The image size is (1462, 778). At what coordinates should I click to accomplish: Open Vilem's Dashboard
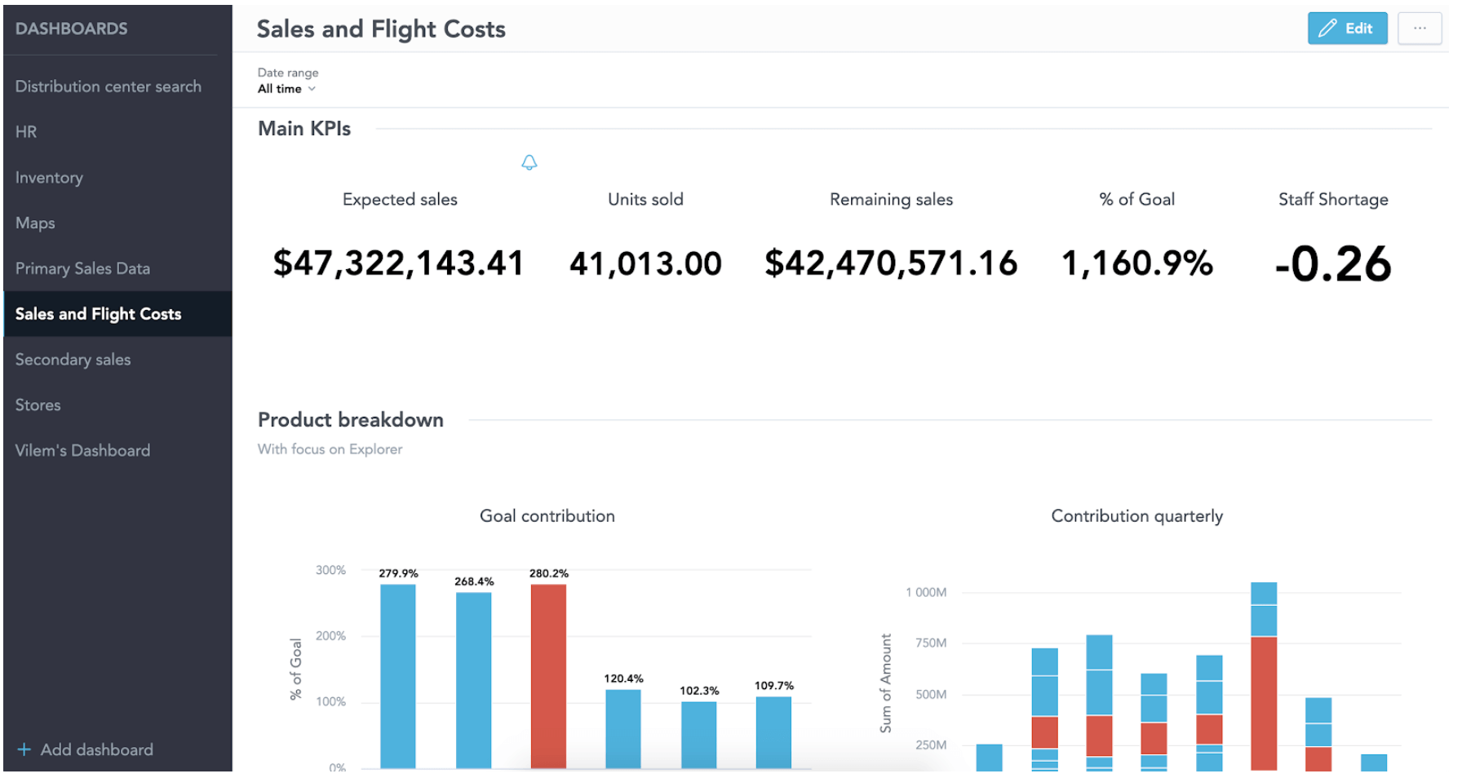(x=82, y=450)
